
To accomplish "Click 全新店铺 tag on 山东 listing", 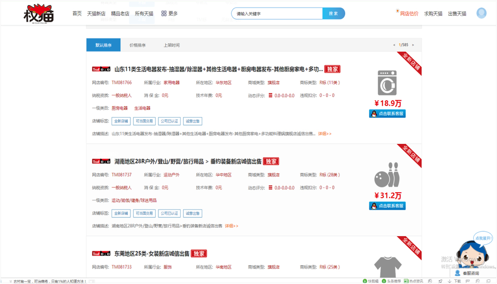I will (121, 121).
